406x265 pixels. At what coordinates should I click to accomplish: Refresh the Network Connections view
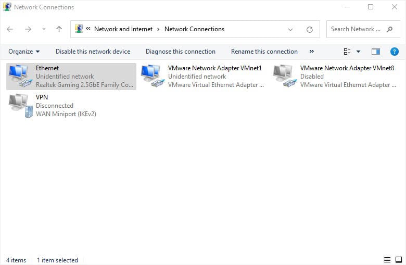coord(310,29)
